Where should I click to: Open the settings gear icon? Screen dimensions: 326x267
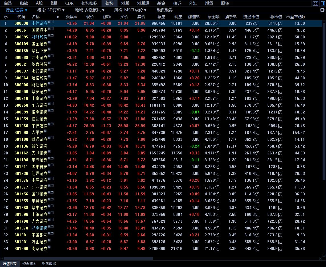pos(322,10)
